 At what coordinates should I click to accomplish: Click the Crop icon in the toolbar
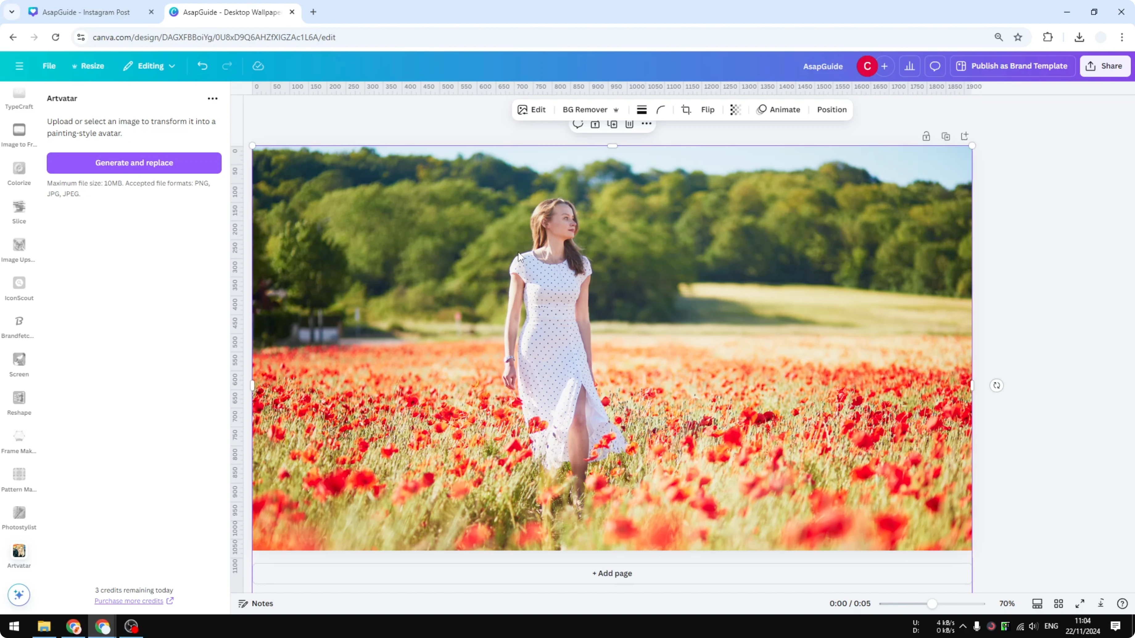[x=686, y=110]
